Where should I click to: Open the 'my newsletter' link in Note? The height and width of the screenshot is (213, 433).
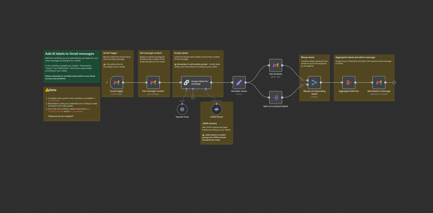click(76, 111)
